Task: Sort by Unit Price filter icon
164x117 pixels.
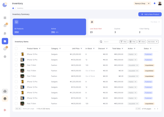Action: pyautogui.click(x=81, y=49)
